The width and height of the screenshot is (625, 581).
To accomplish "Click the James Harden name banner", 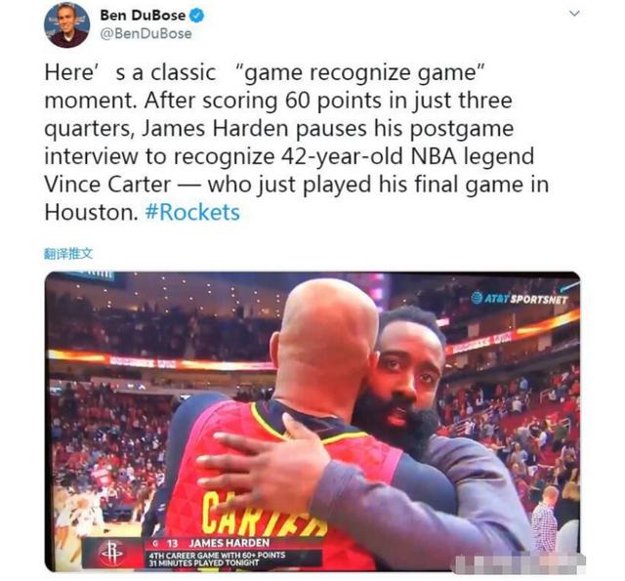I will point(229,543).
